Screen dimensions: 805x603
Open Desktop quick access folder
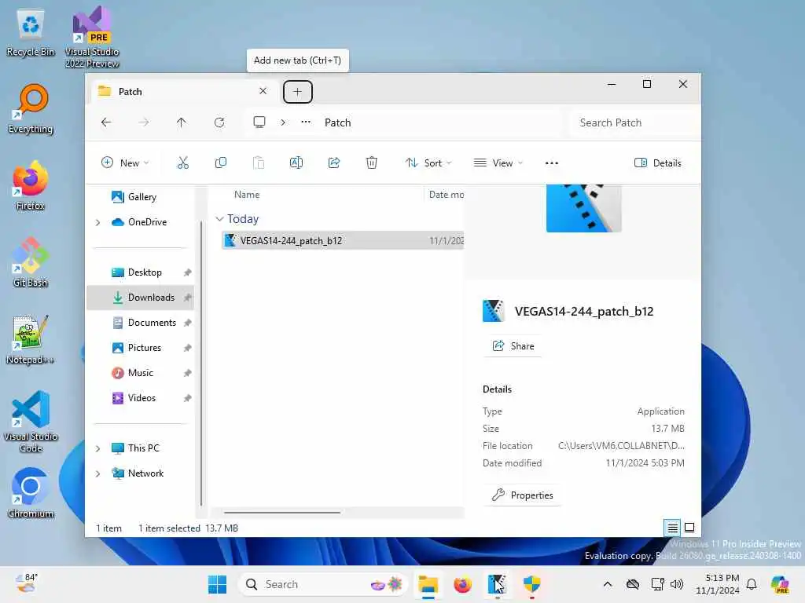click(x=140, y=272)
